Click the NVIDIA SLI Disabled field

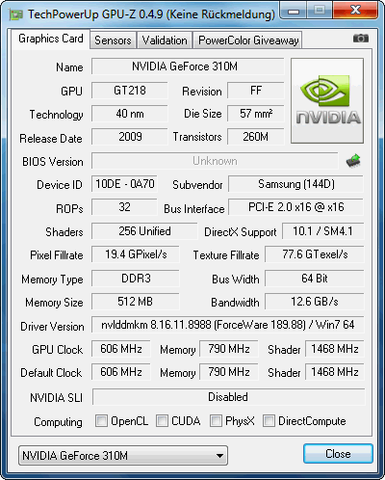click(228, 397)
